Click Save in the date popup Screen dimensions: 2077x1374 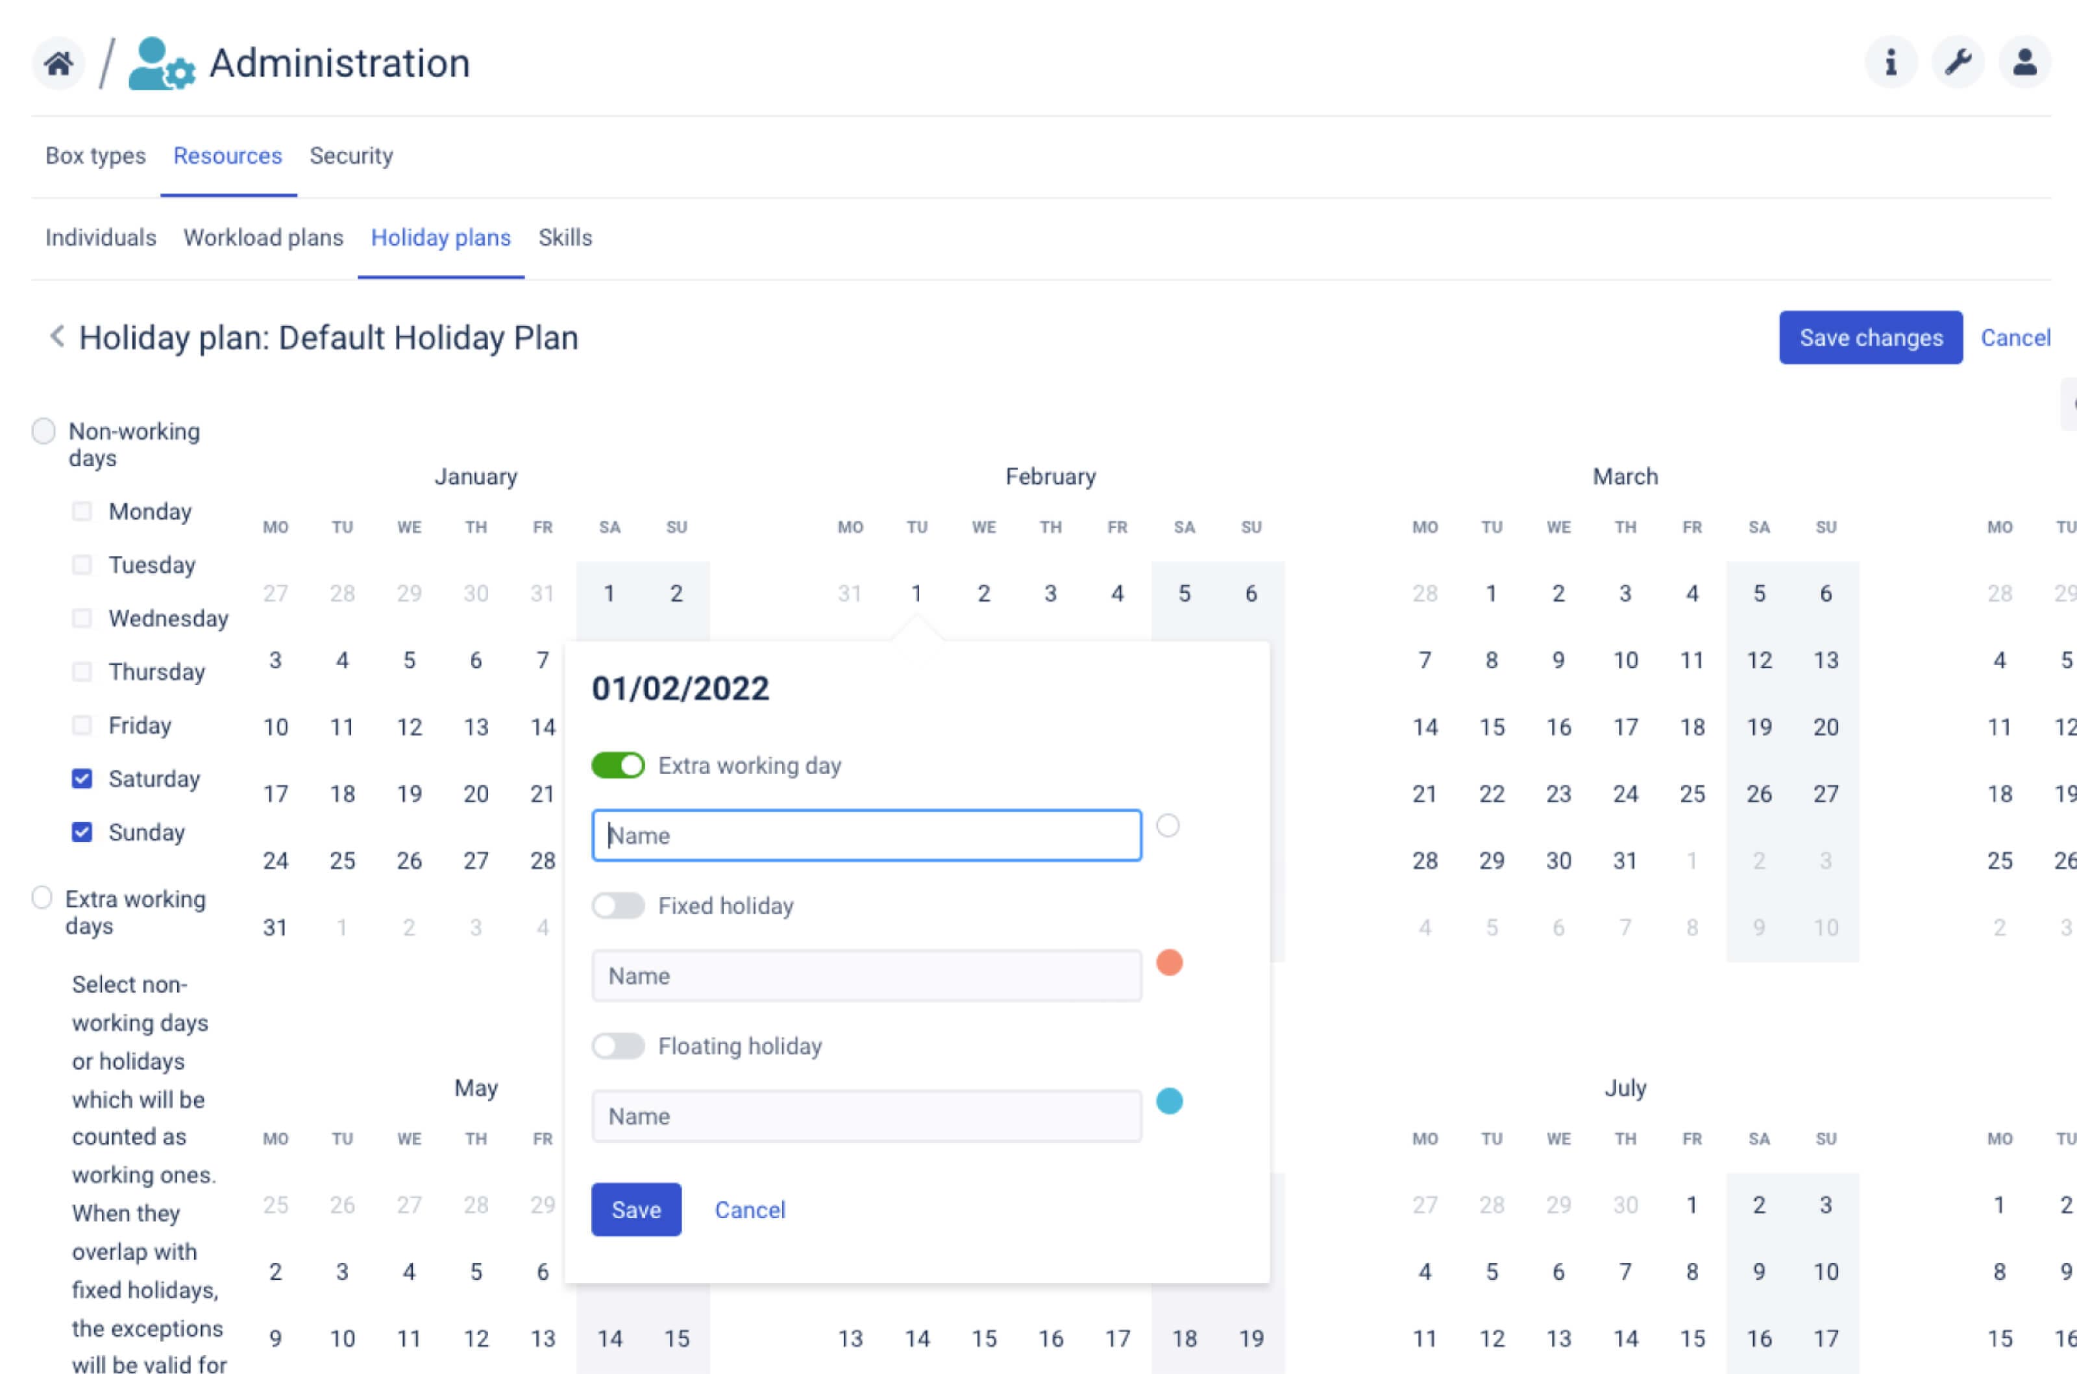pos(637,1209)
